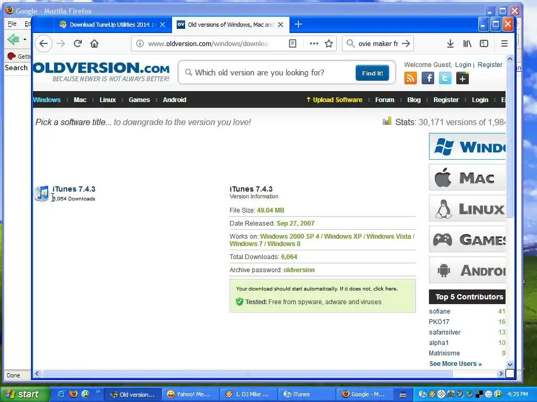Show sidebars toolbar icon

484,43
